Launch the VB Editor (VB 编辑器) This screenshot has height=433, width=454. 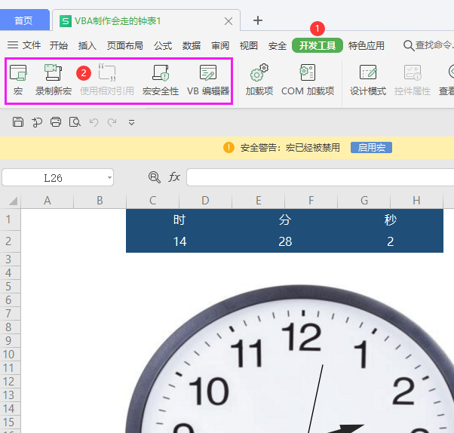[x=208, y=80]
